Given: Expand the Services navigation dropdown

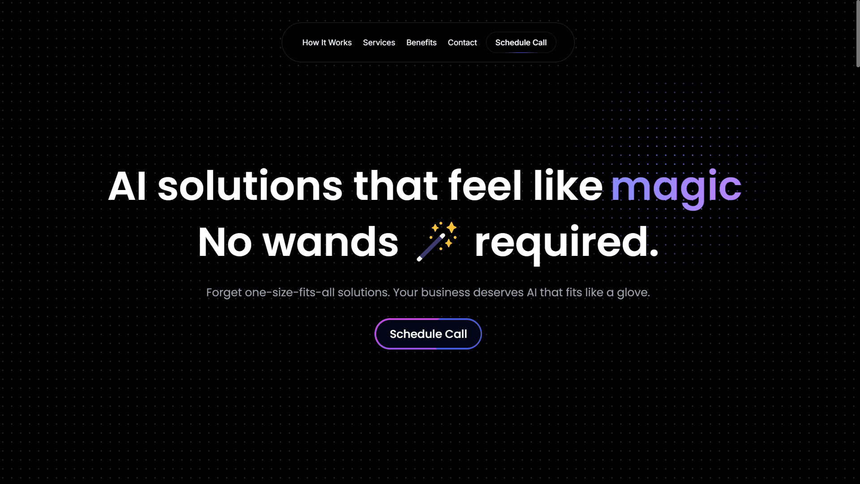Looking at the screenshot, I should [378, 42].
